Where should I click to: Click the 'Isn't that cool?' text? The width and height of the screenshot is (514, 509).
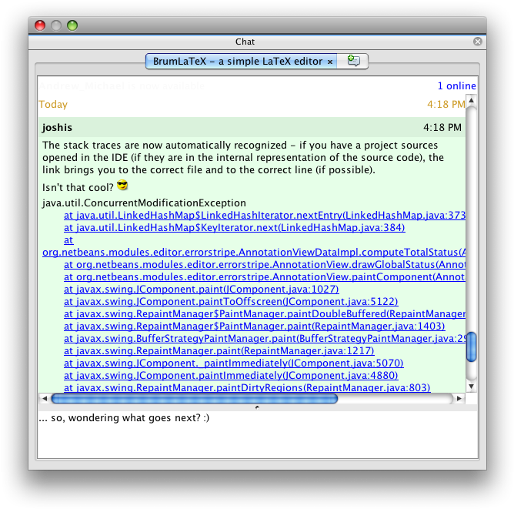tap(78, 187)
